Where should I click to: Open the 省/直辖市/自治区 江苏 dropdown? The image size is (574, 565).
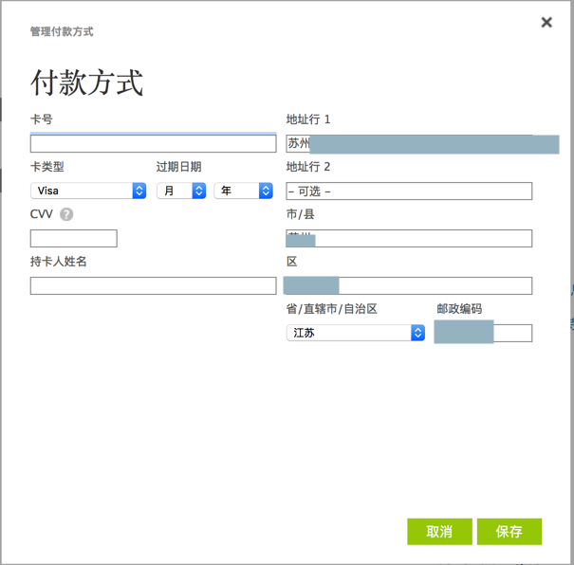click(x=356, y=333)
